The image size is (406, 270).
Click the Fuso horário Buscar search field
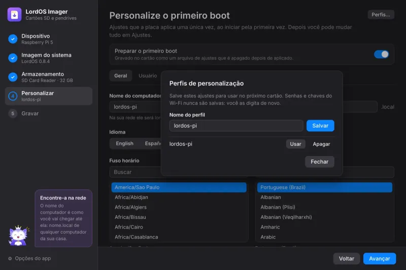click(136, 172)
